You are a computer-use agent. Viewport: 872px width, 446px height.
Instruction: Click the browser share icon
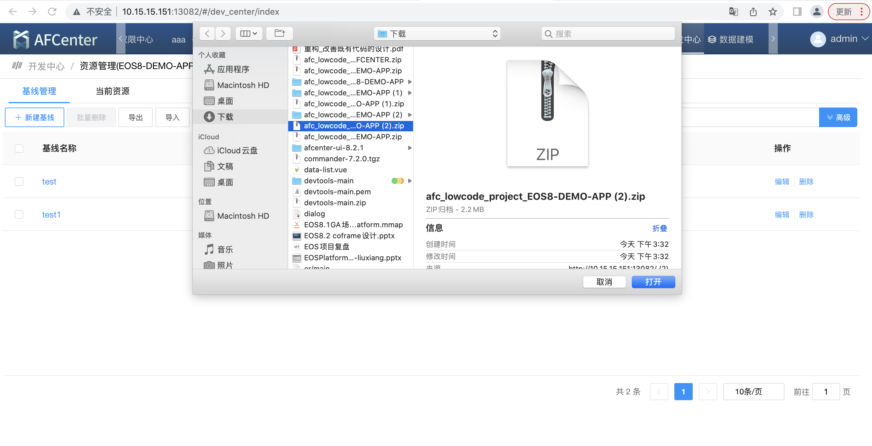(x=753, y=12)
